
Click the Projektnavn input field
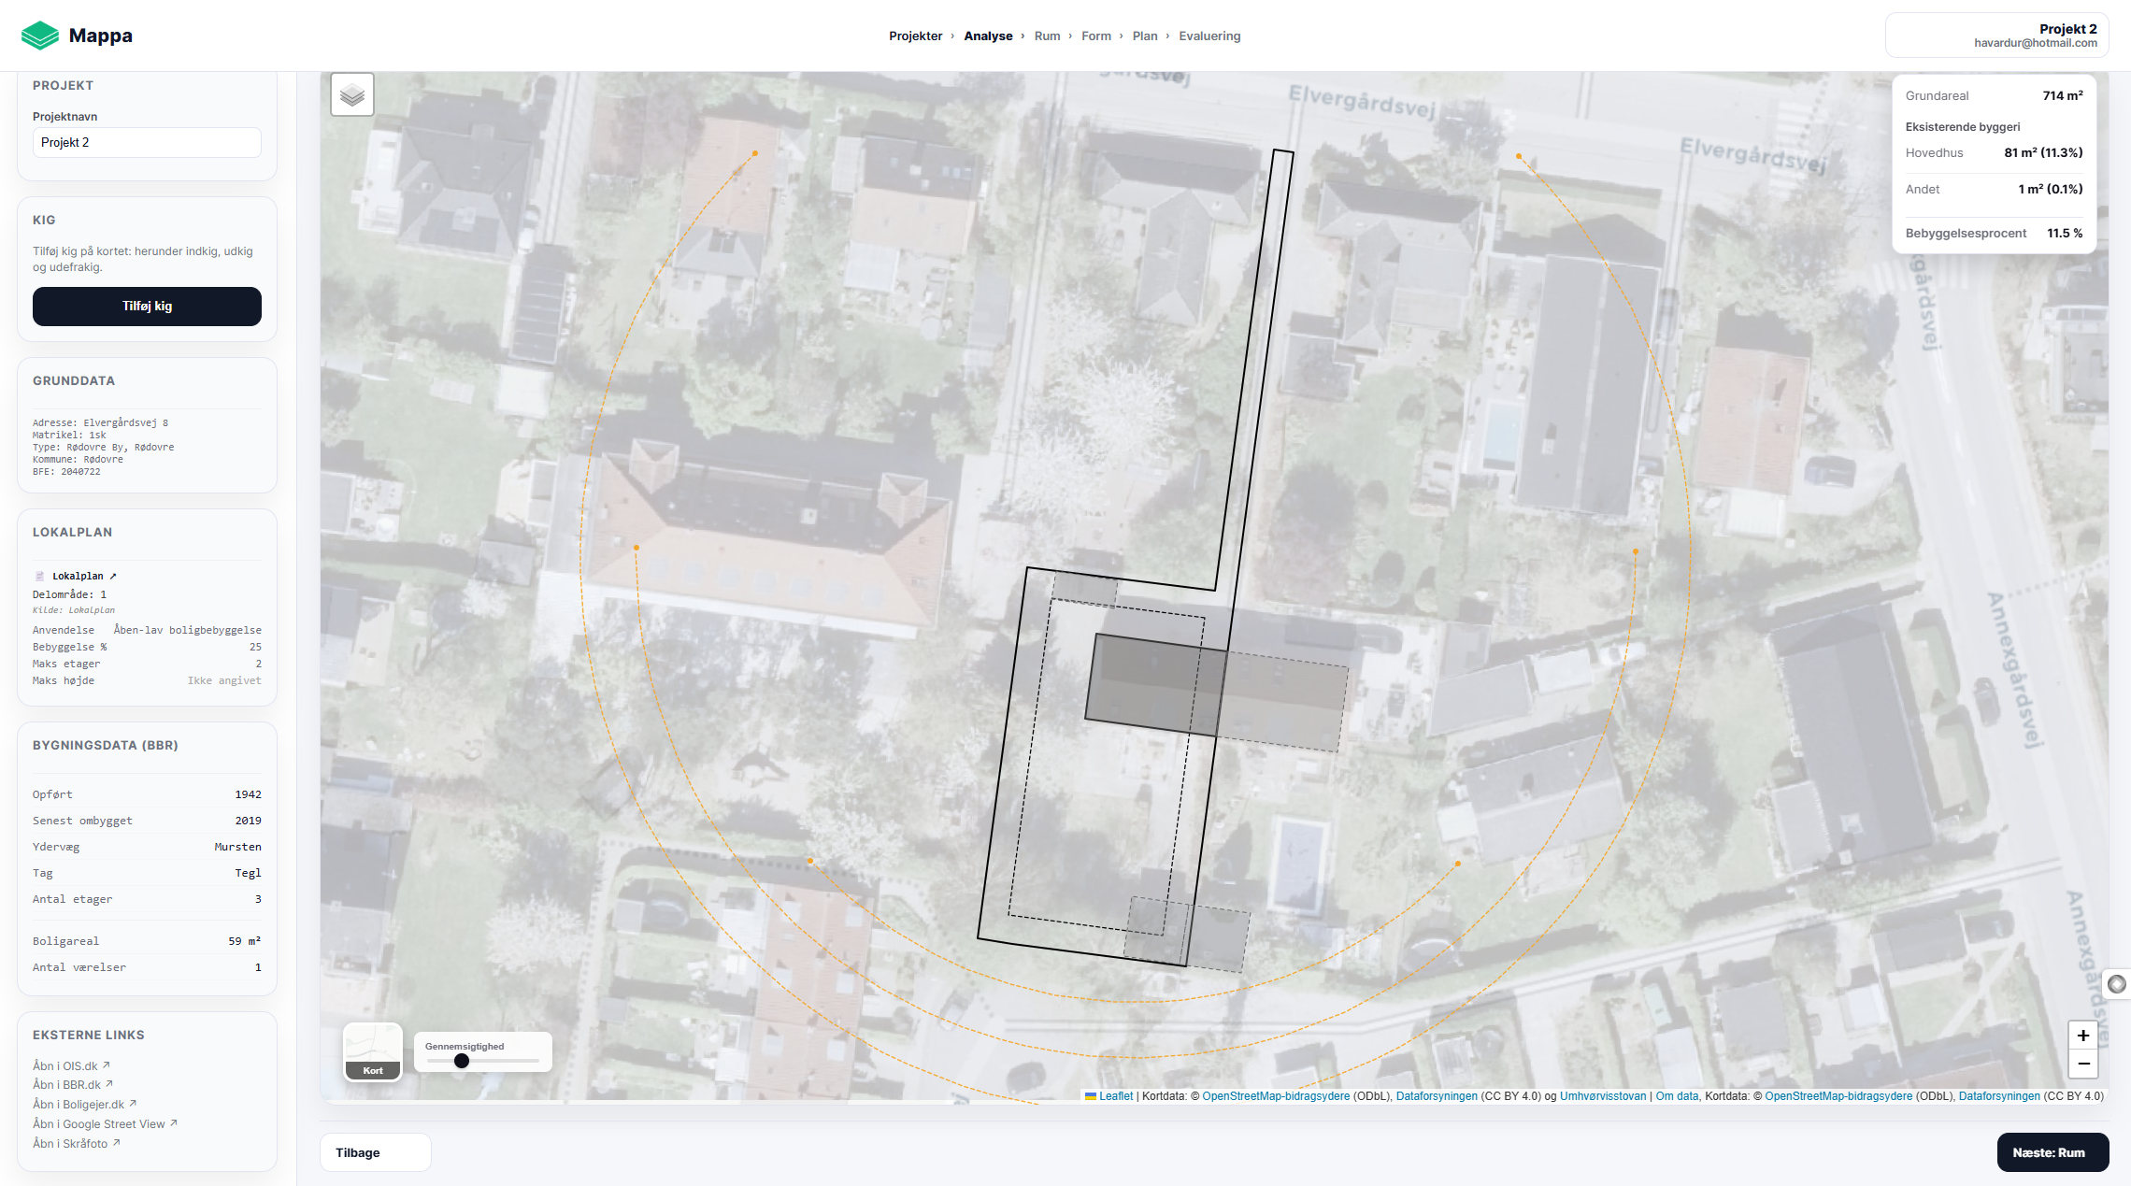click(147, 143)
